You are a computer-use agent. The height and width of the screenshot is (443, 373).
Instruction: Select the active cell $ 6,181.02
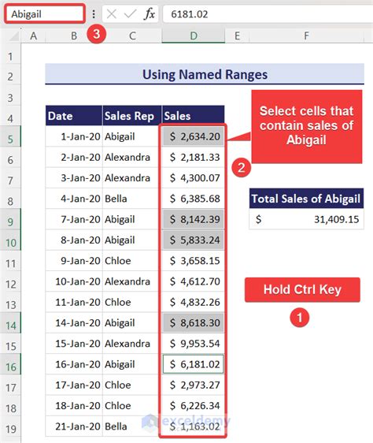pos(194,364)
